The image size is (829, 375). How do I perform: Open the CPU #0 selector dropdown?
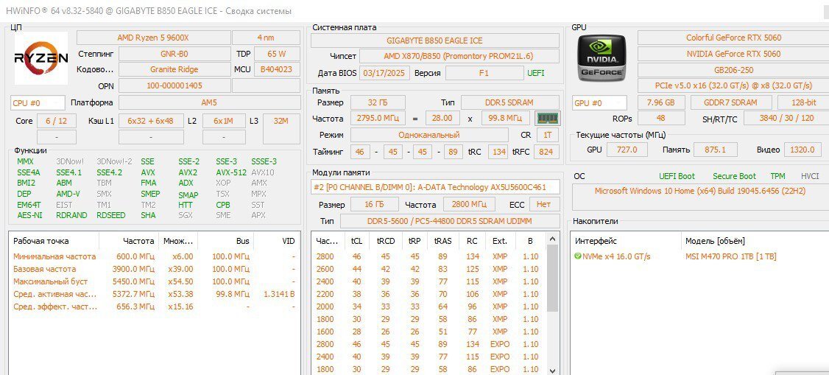(38, 102)
